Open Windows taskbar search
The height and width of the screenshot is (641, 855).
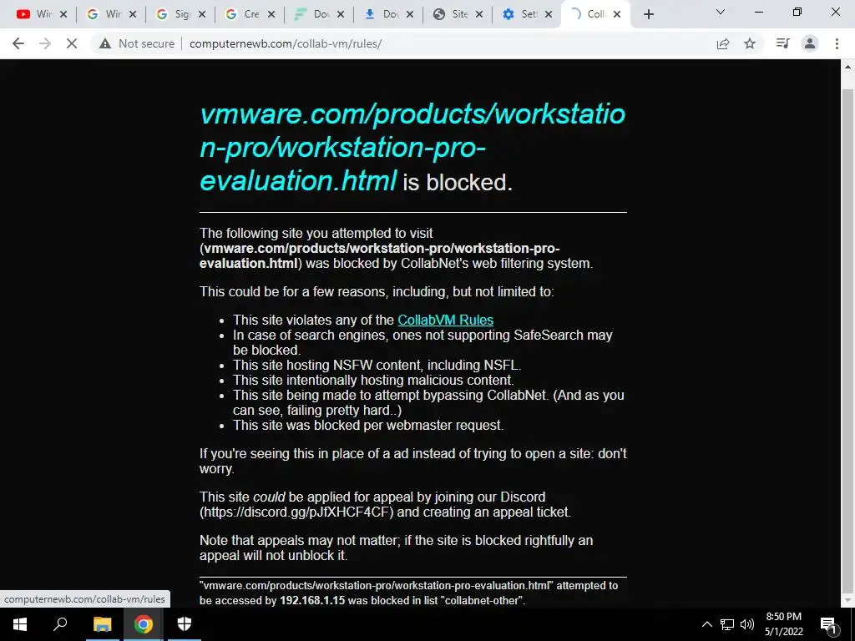point(60,624)
